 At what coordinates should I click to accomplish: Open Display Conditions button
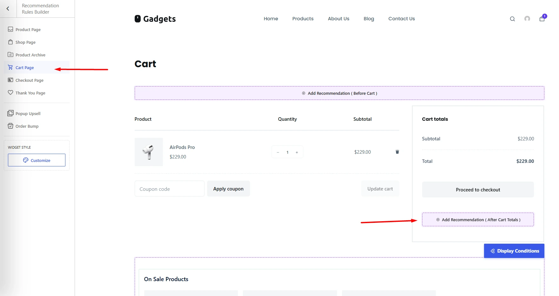pyautogui.click(x=514, y=251)
